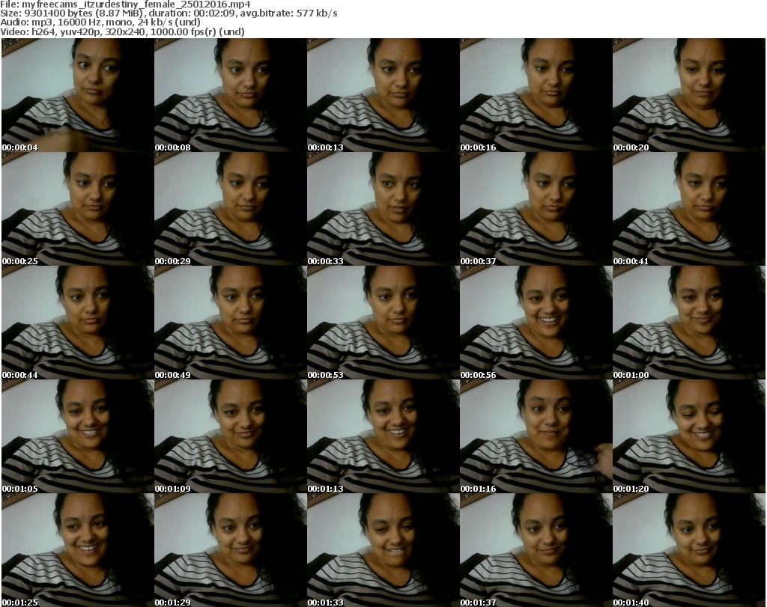Open the thumbnail at 00:00:29
The image size is (767, 607).
pyautogui.click(x=231, y=209)
